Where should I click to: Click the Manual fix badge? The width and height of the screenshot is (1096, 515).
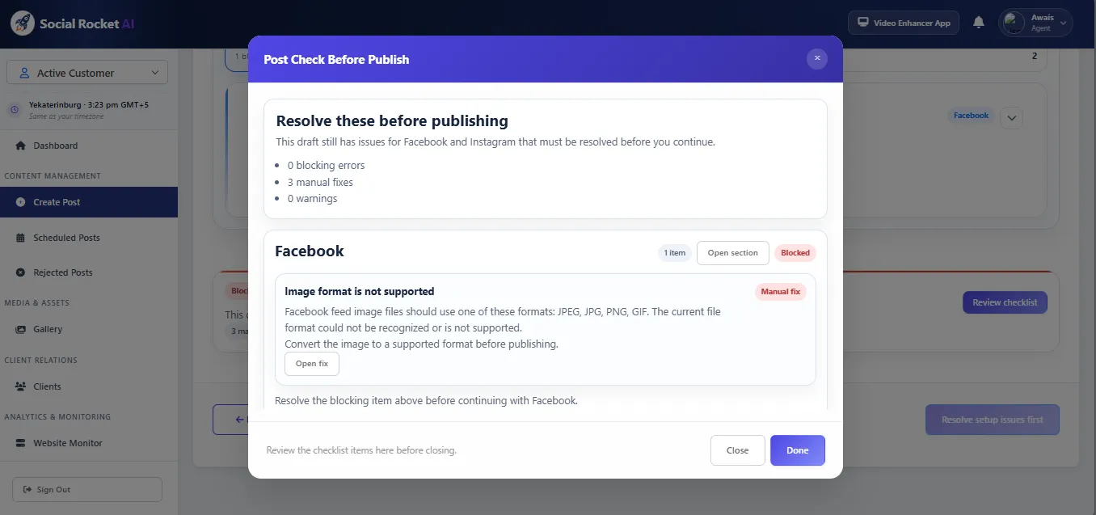coord(781,292)
